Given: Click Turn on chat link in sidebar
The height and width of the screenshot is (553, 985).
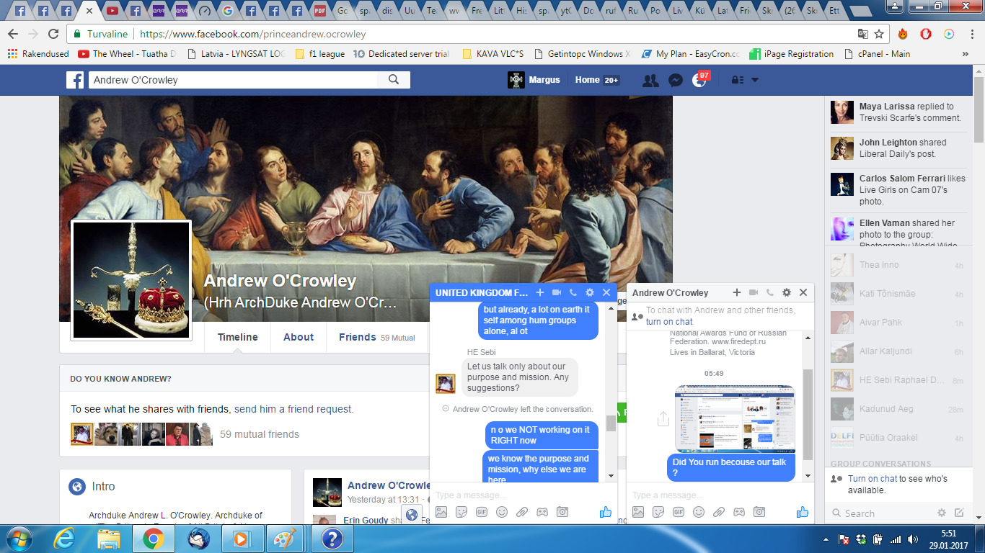Looking at the screenshot, I should tap(873, 479).
